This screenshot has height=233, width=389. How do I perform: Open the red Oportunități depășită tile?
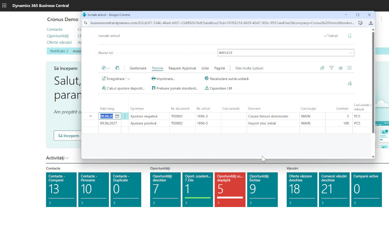pos(230,190)
